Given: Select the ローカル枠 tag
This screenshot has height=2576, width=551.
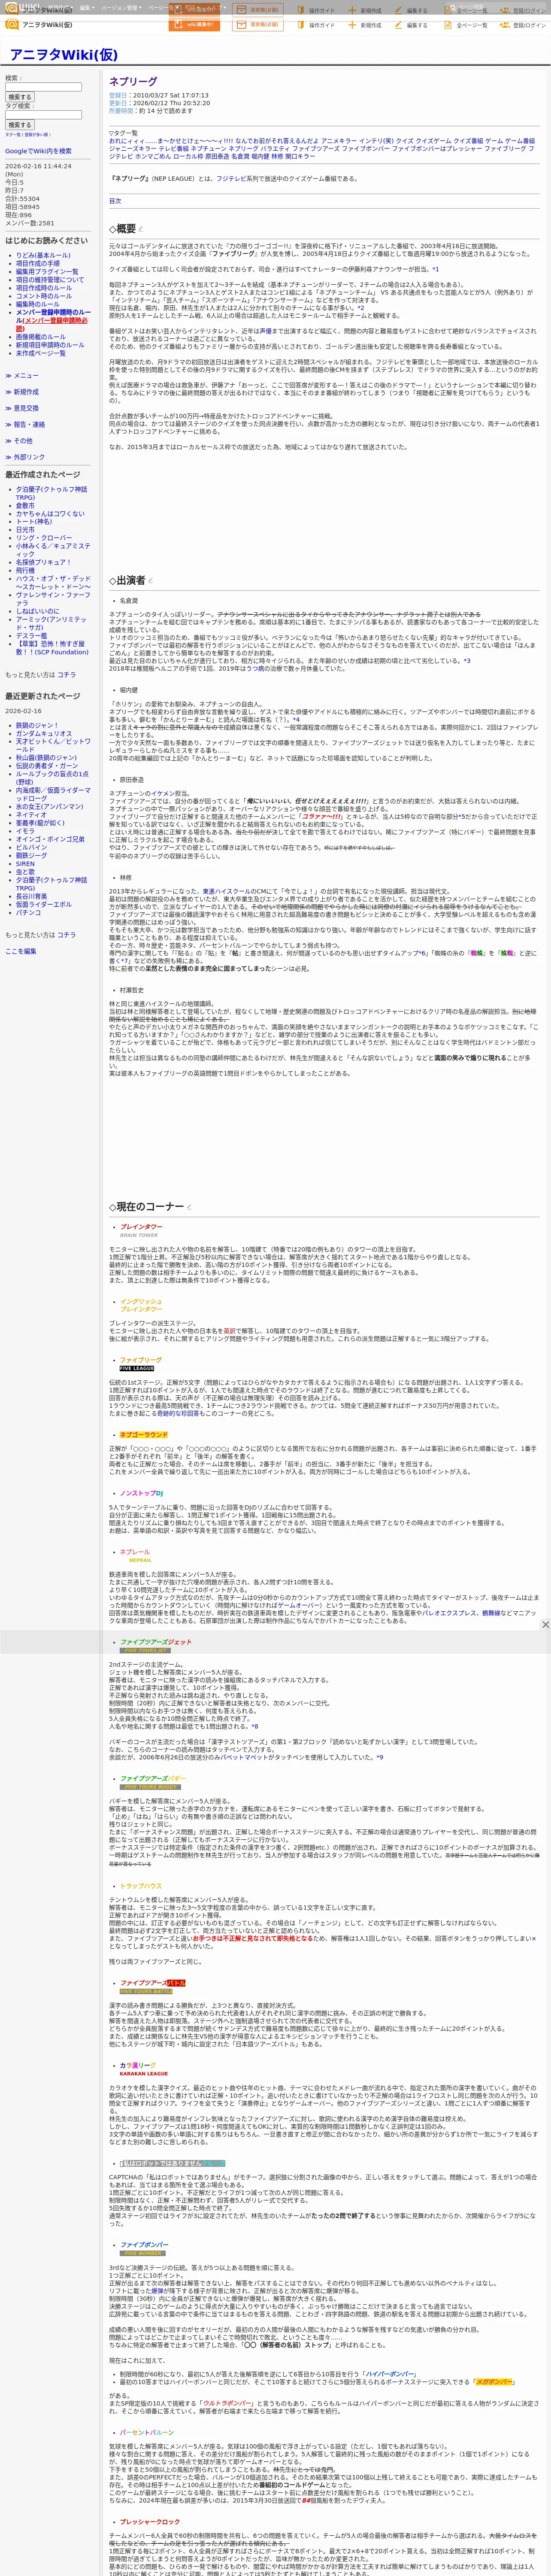Looking at the screenshot, I should click(188, 156).
